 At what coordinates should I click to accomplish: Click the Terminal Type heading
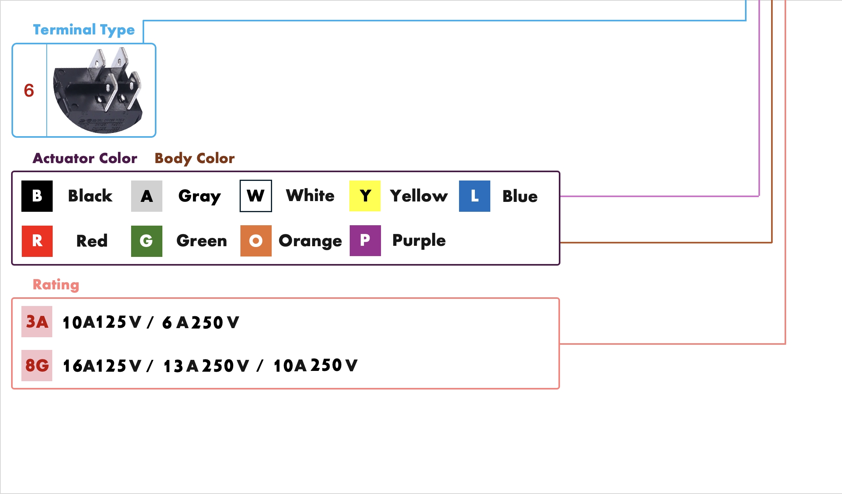pos(84,30)
